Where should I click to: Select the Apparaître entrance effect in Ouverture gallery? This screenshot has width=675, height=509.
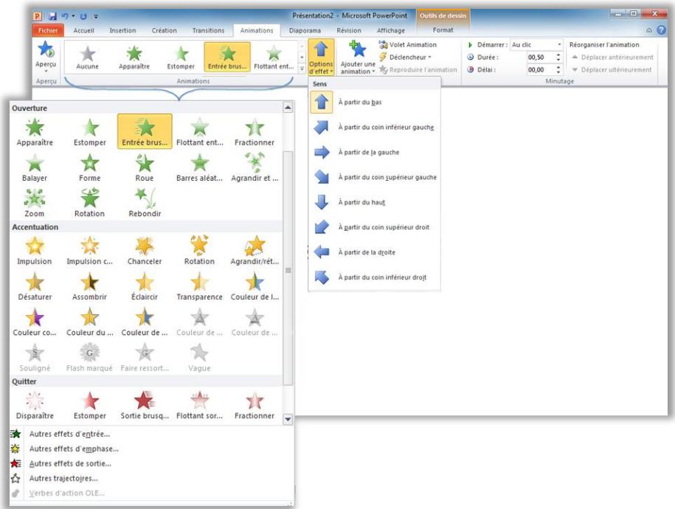35,132
